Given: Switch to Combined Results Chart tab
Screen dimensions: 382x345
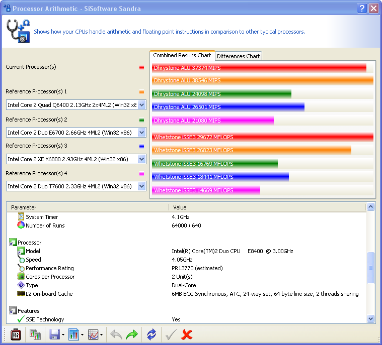Looking at the screenshot, I should click(182, 55).
